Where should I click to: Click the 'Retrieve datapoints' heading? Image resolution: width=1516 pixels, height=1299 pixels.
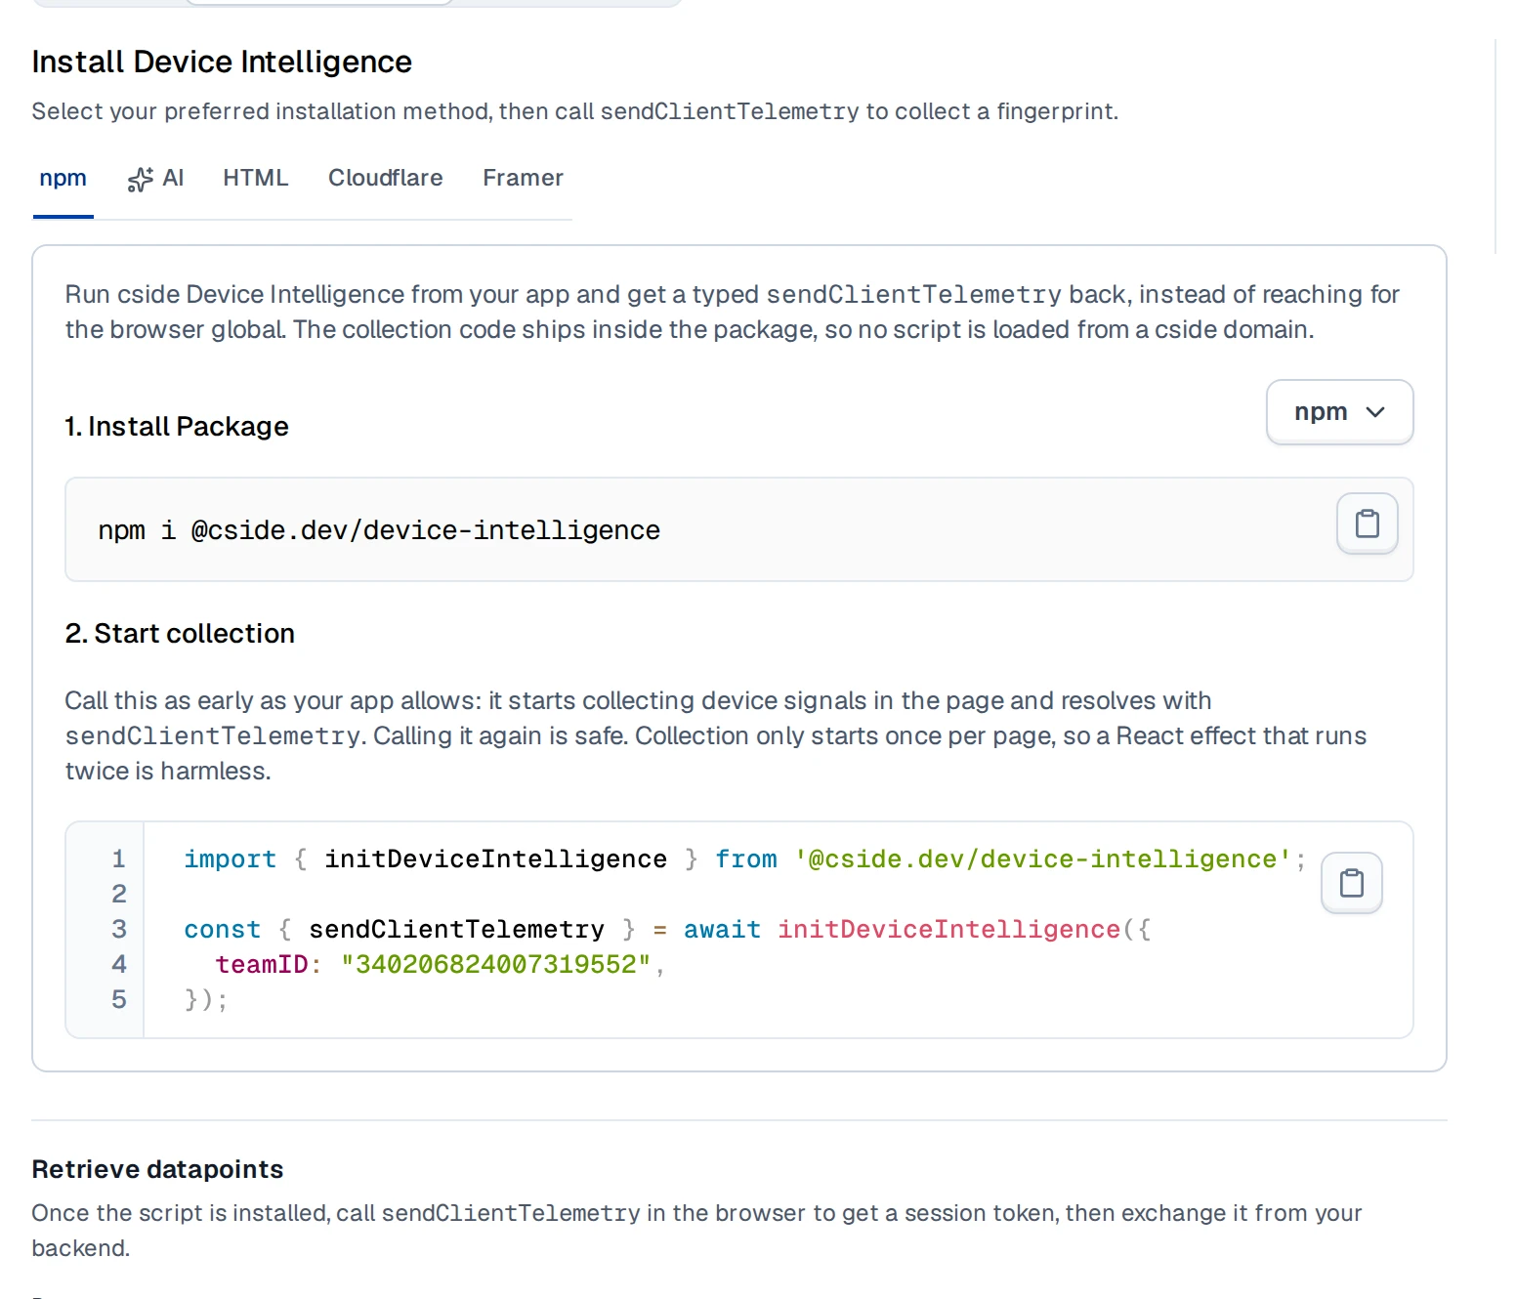(x=157, y=1169)
